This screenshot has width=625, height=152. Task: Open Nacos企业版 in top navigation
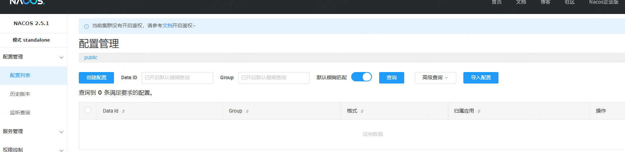604,2
